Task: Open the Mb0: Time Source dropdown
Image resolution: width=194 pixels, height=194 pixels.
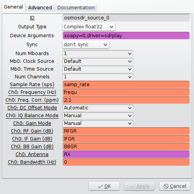Action: [98, 69]
